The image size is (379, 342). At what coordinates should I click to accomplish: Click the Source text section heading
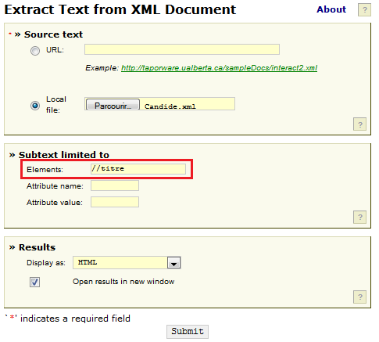(x=53, y=34)
